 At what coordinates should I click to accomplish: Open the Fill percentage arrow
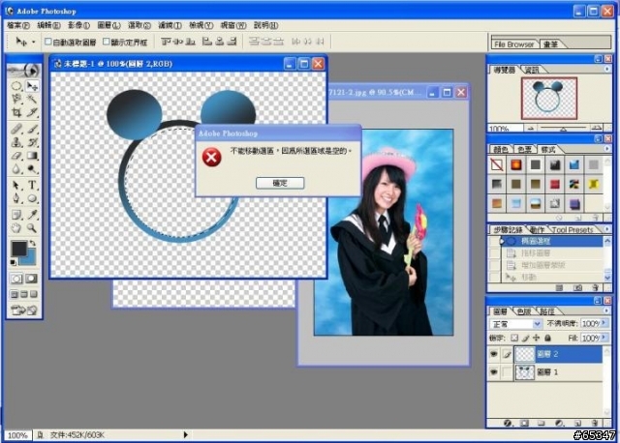604,338
